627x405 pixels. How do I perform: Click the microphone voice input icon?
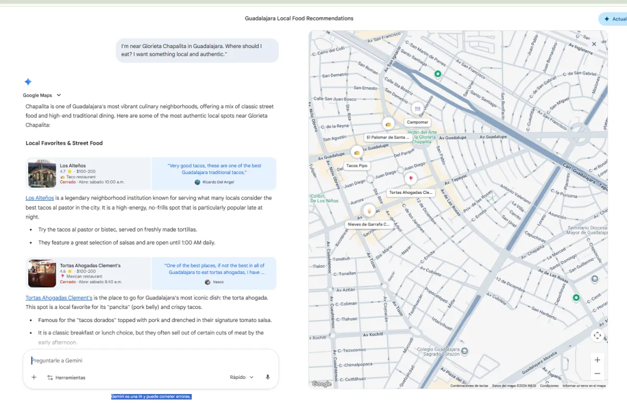(x=268, y=377)
